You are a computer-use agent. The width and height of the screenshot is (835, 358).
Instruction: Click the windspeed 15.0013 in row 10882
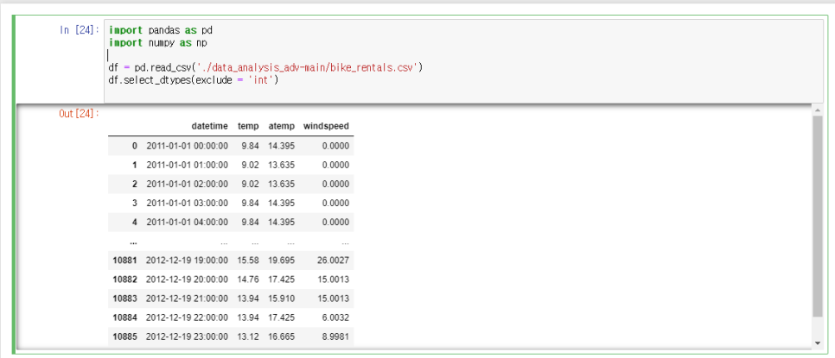pyautogui.click(x=335, y=279)
